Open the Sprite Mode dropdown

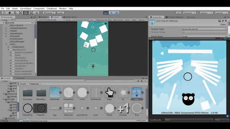(x=204, y=36)
